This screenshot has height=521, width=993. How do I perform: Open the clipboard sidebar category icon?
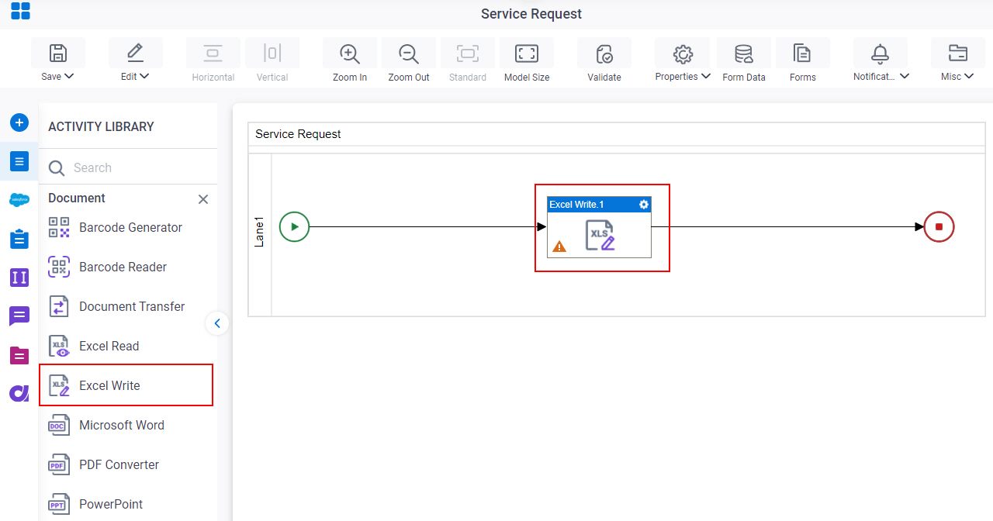19,239
